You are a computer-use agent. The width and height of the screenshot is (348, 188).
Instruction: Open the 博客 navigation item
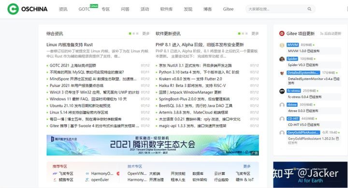pyautogui.click(x=207, y=9)
